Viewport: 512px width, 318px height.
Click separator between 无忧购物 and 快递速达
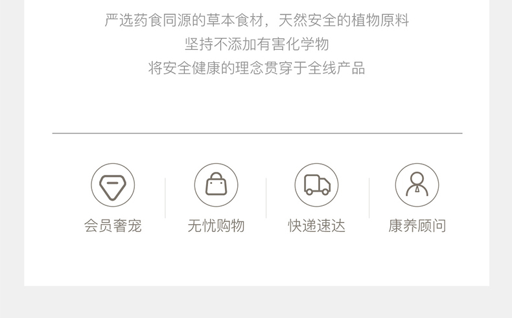266,198
